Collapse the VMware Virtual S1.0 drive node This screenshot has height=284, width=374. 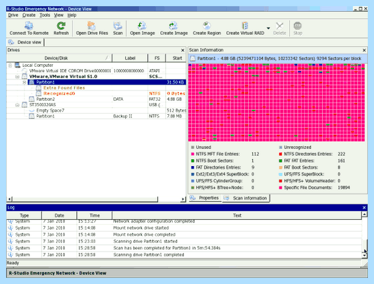coord(17,77)
